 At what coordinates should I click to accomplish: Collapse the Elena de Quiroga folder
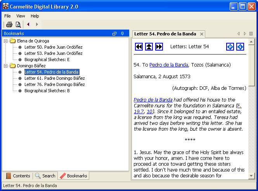tap(6, 41)
